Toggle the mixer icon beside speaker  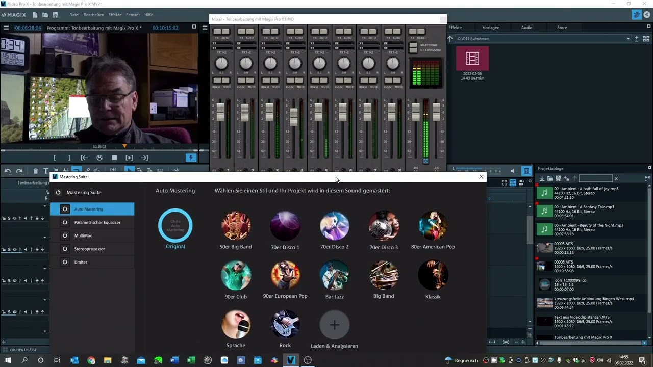[526, 171]
